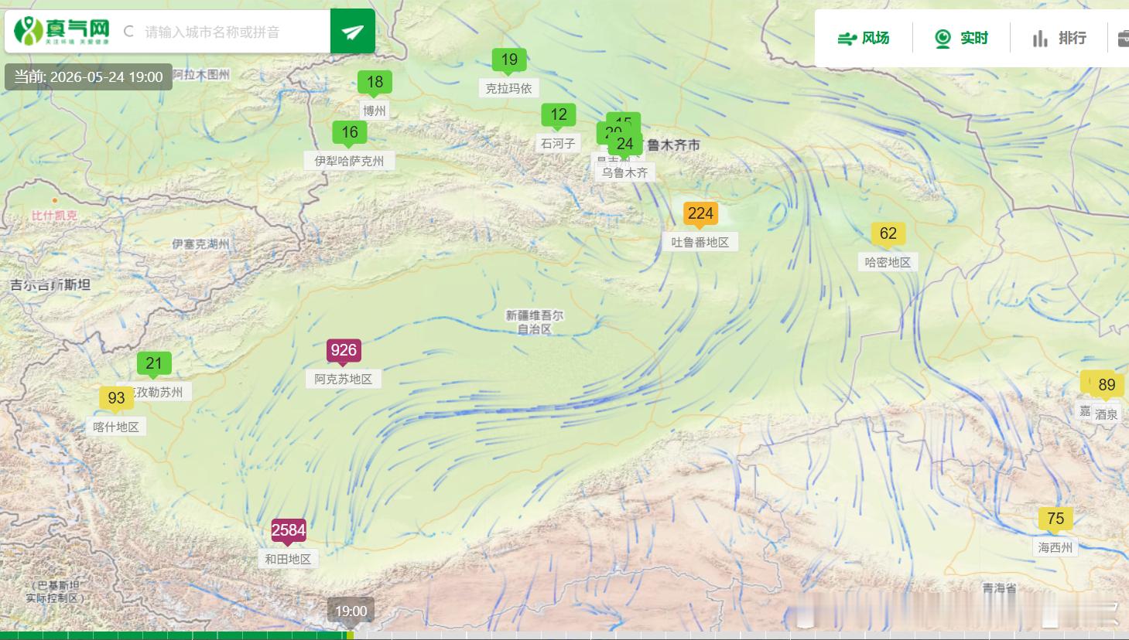
Task: Click the 喀什地区 label
Action: tap(116, 427)
